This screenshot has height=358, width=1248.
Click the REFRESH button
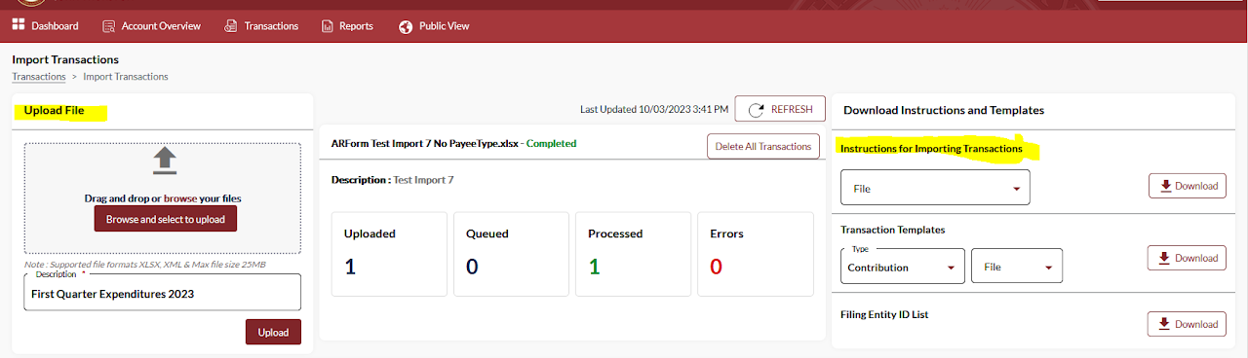point(780,110)
